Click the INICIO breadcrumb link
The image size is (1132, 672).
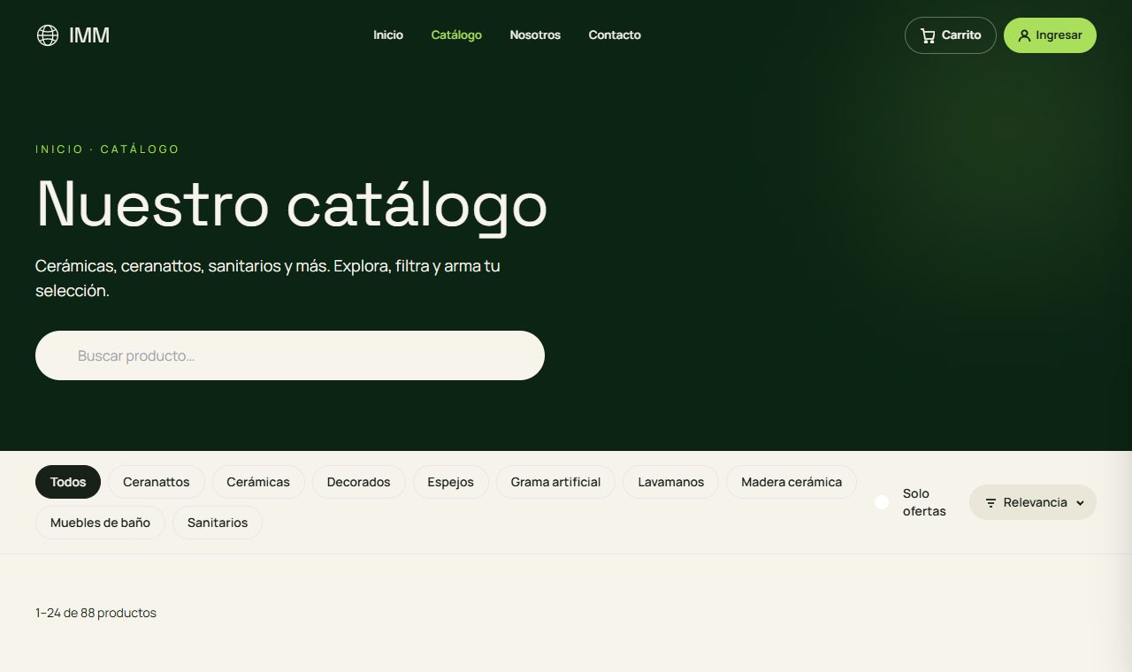click(59, 149)
